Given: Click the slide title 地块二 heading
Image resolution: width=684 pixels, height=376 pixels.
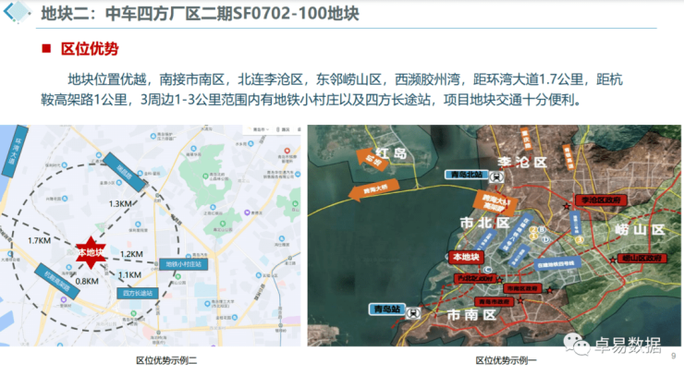Looking at the screenshot, I should click(201, 14).
